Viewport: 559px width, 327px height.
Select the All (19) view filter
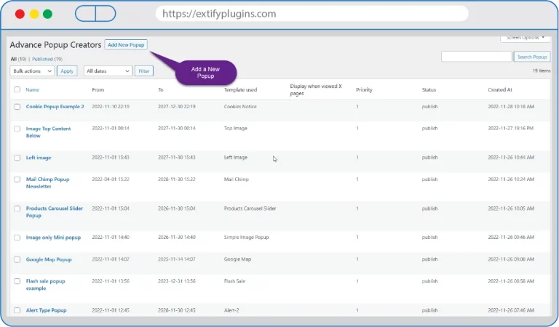point(18,59)
